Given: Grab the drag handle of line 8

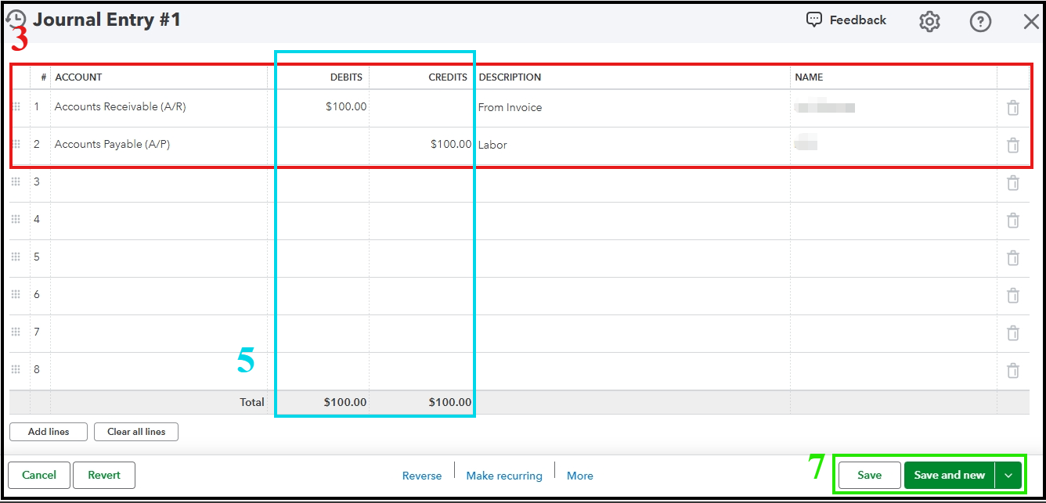Looking at the screenshot, I should point(16,370).
